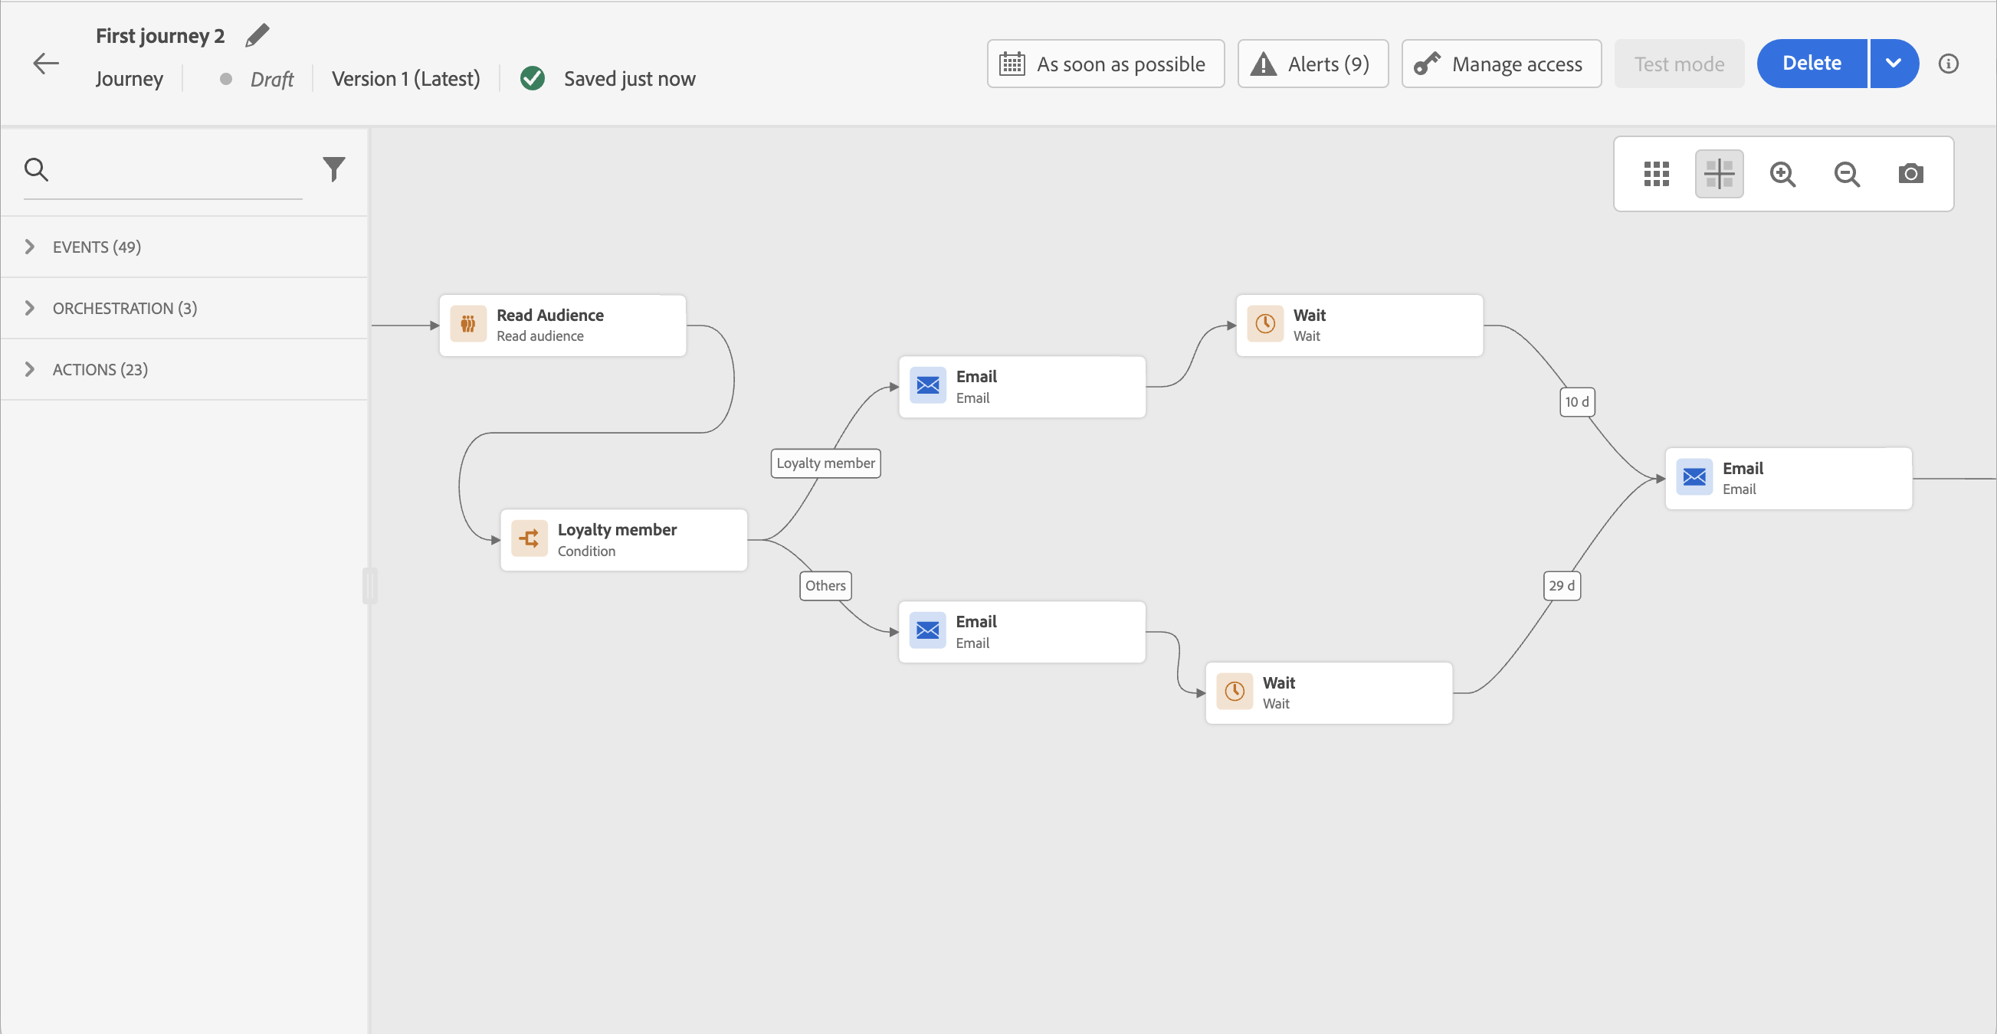Screen dimensions: 1997x1034
Task: Click the Delete button
Action: [x=1811, y=64]
